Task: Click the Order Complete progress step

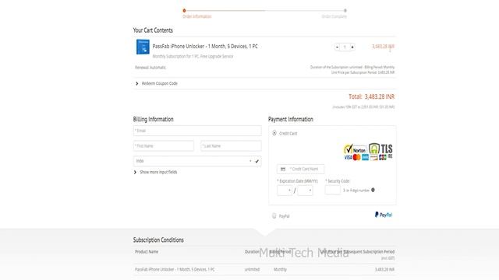Action: (334, 16)
